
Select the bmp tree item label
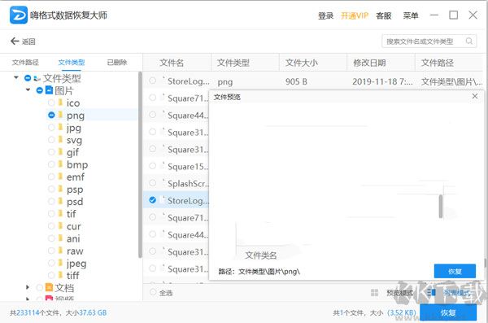click(x=77, y=164)
